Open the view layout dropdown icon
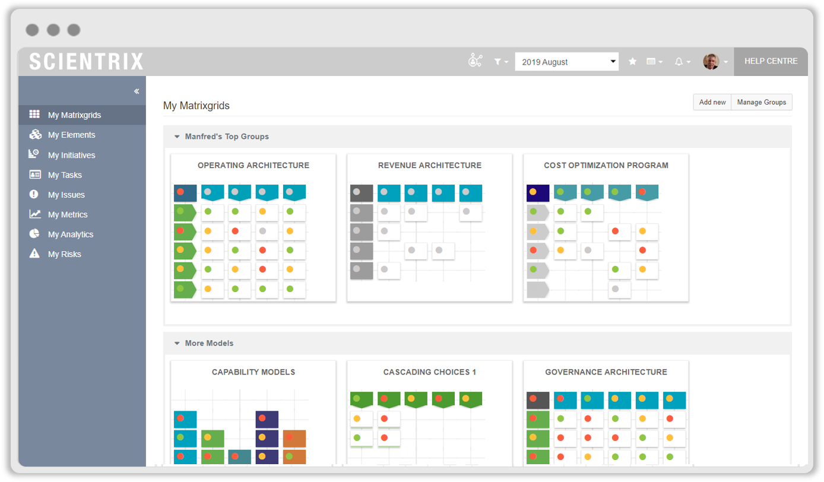824x482 pixels. (654, 62)
